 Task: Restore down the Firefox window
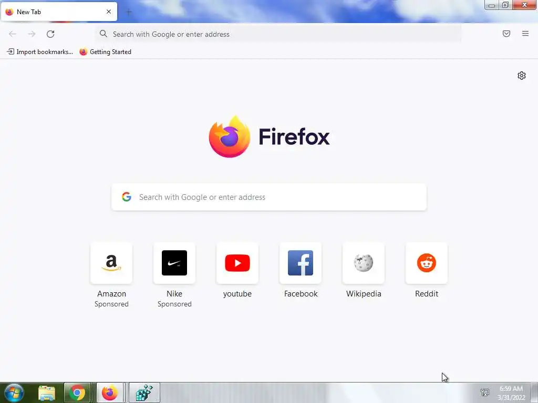(x=505, y=5)
